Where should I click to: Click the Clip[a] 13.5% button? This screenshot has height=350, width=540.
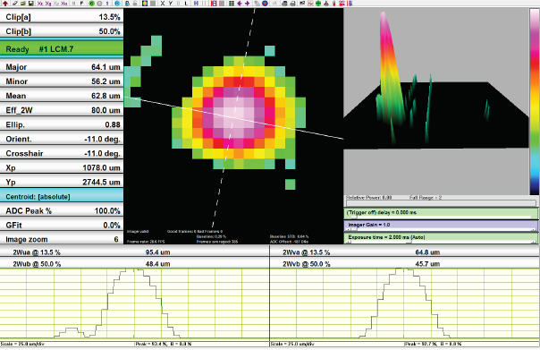point(62,16)
